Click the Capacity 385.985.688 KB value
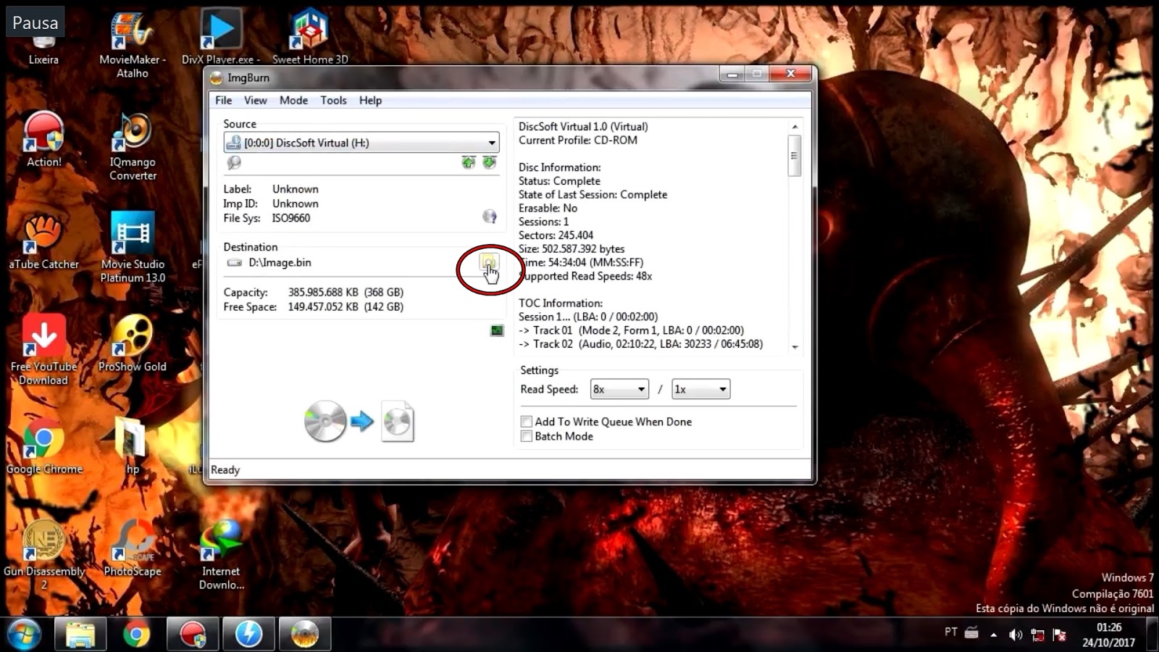This screenshot has width=1159, height=652. pos(346,293)
